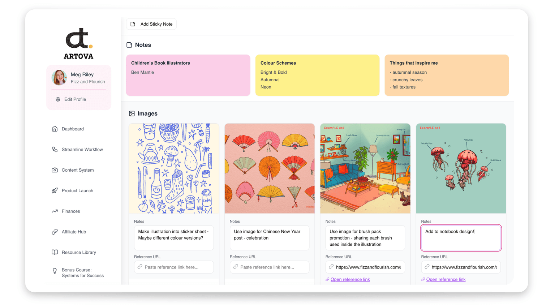
Task: Click the Content System camera icon
Action: [x=55, y=170]
